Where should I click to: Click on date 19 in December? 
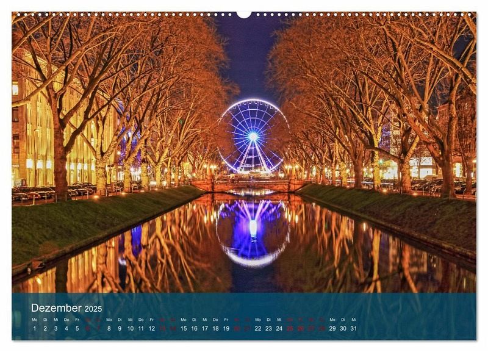tap(226, 328)
